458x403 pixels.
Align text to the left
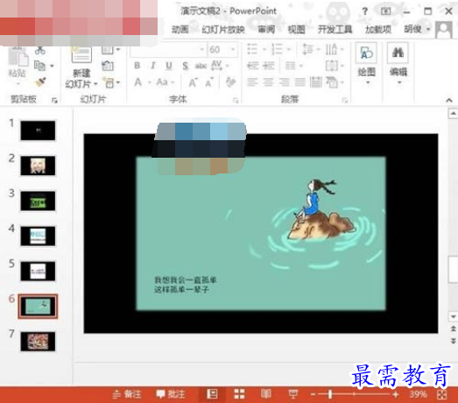(252, 82)
